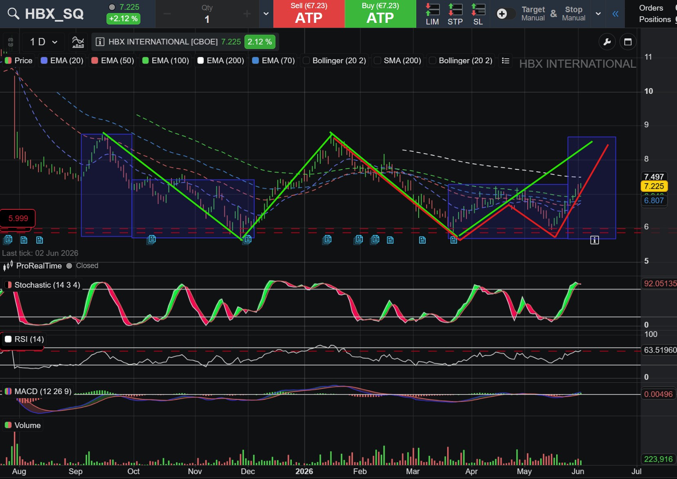Viewport: 677px width, 479px height.
Task: Enable the SMA (200) indicator checkbox
Action: tap(377, 61)
